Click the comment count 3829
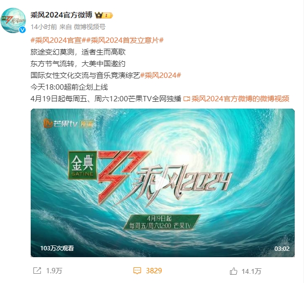 (154, 271)
